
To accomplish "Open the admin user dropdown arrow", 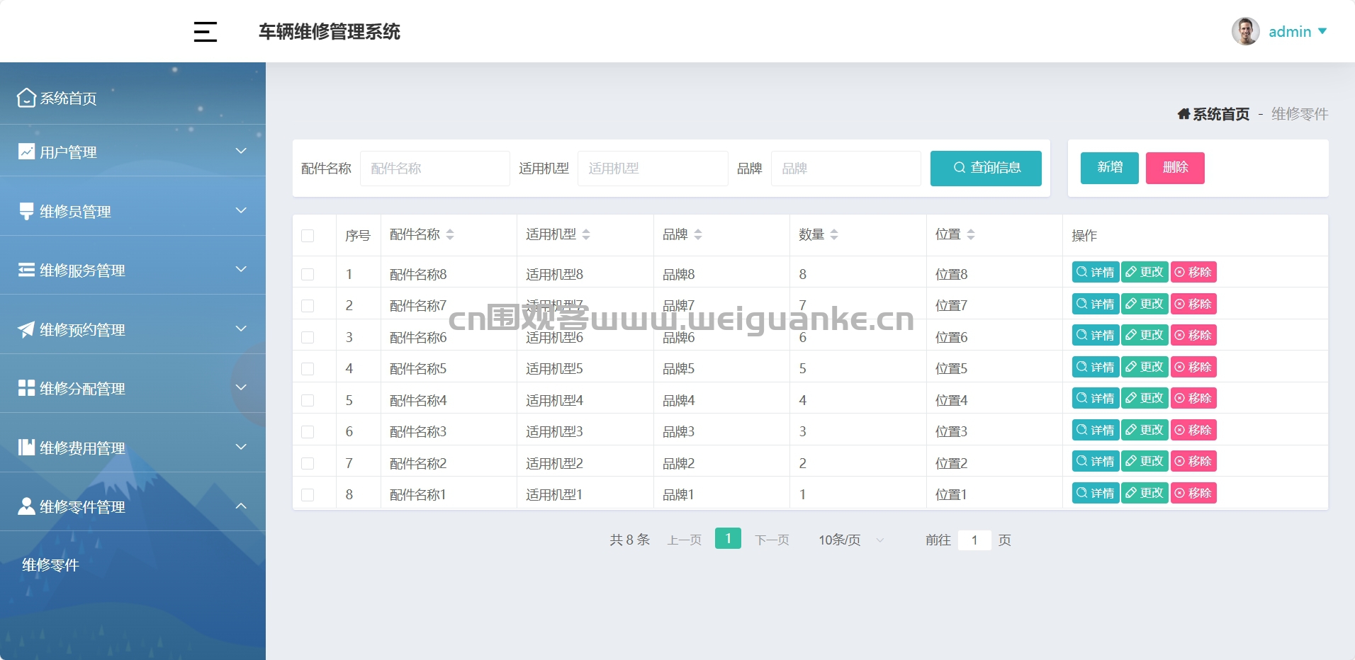I will (1322, 31).
